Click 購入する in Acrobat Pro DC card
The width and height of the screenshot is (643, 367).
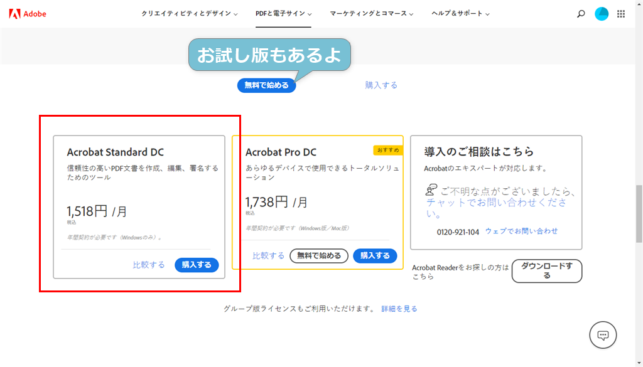(376, 256)
